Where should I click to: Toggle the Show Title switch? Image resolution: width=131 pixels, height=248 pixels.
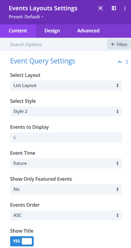(x=22, y=241)
